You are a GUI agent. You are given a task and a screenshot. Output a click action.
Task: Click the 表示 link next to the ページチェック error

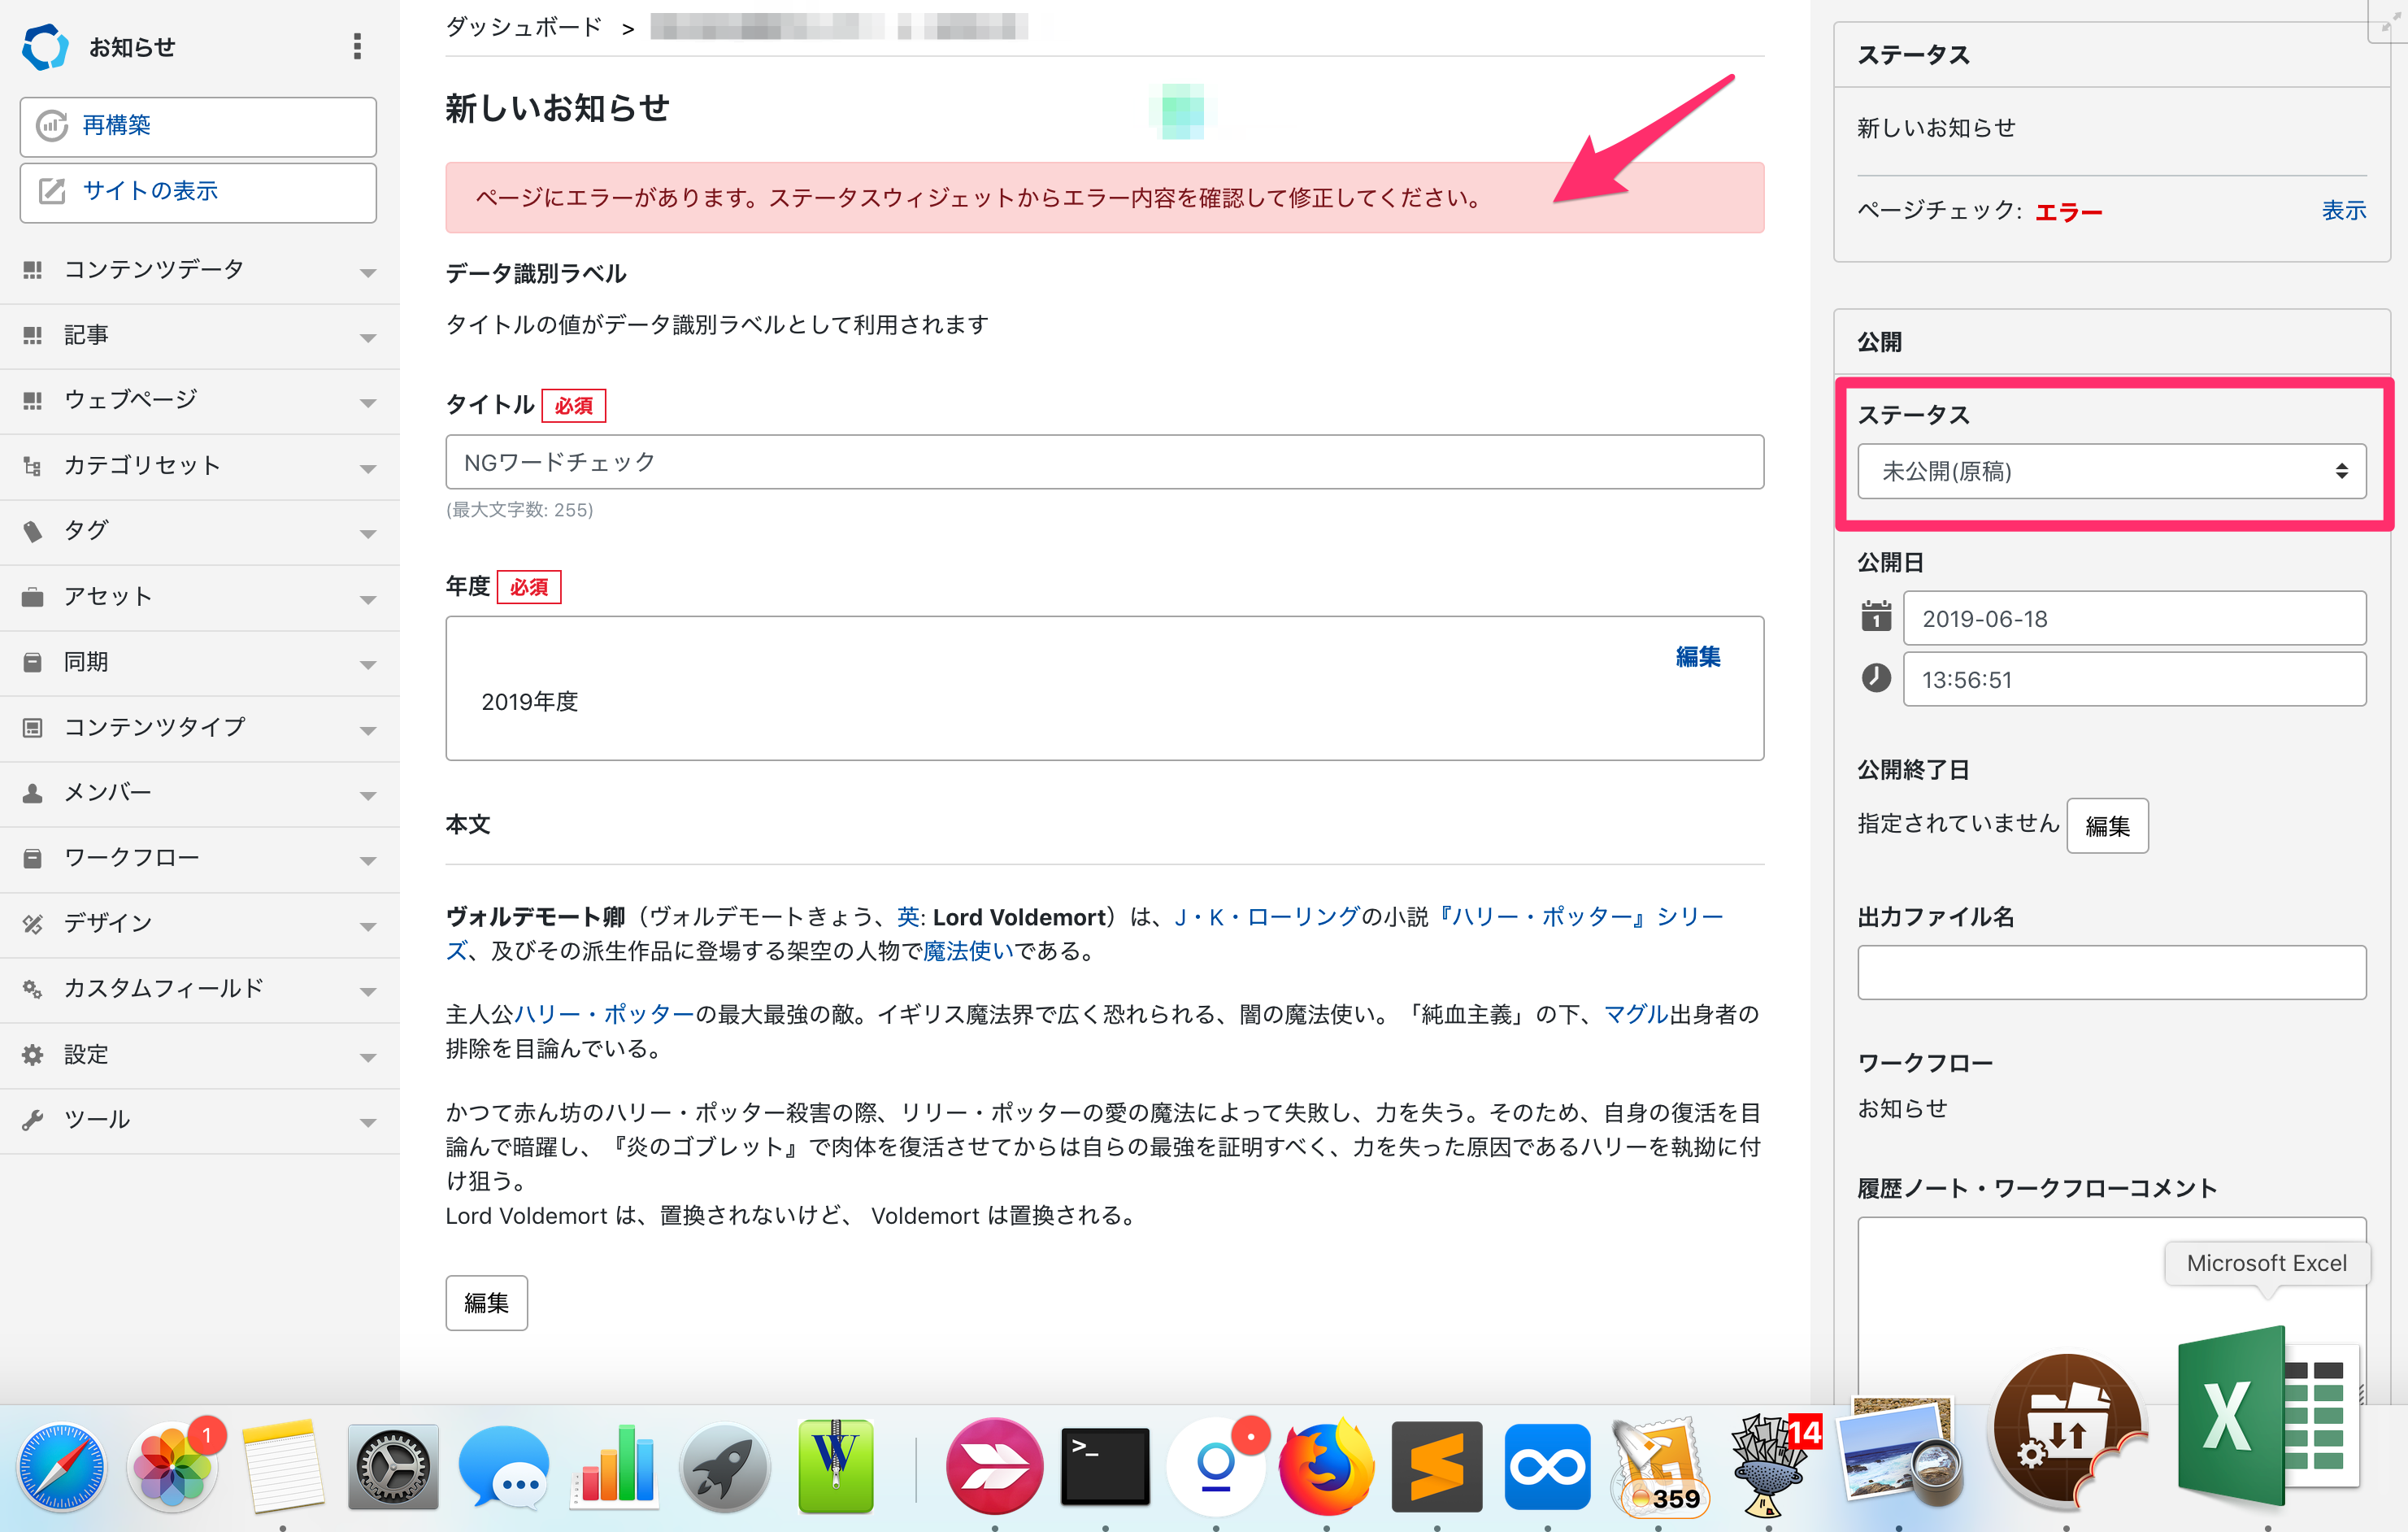[2344, 210]
